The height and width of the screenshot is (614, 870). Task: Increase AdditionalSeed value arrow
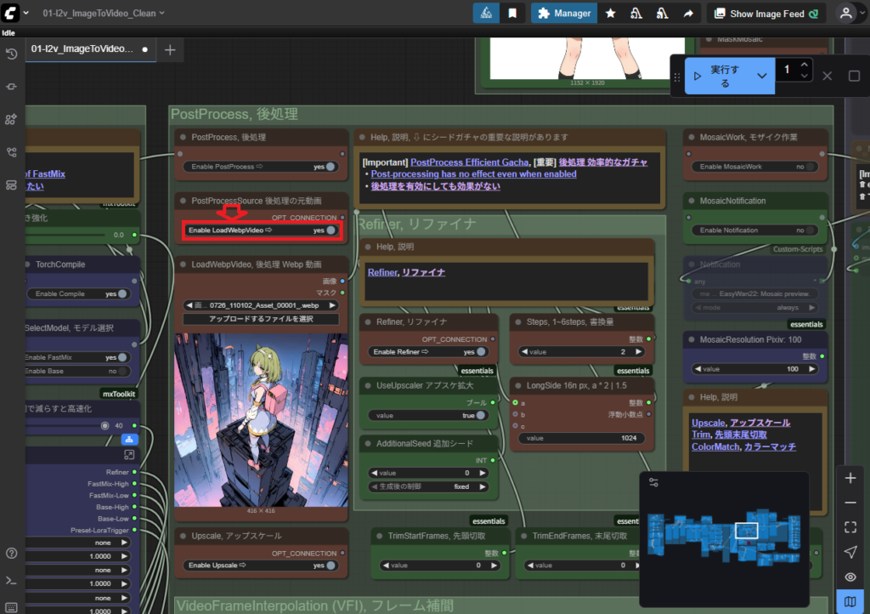(x=483, y=473)
